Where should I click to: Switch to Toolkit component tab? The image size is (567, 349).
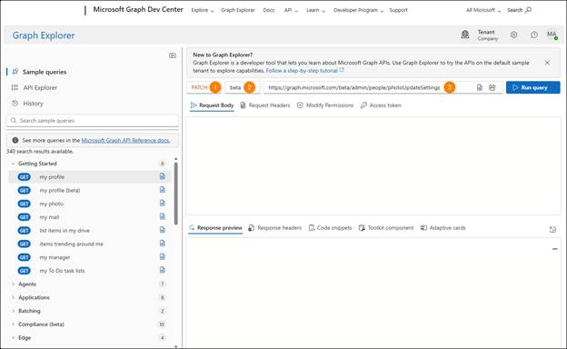386,228
